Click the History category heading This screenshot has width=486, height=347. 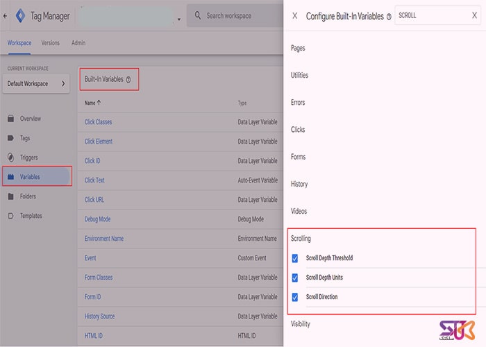coord(299,184)
